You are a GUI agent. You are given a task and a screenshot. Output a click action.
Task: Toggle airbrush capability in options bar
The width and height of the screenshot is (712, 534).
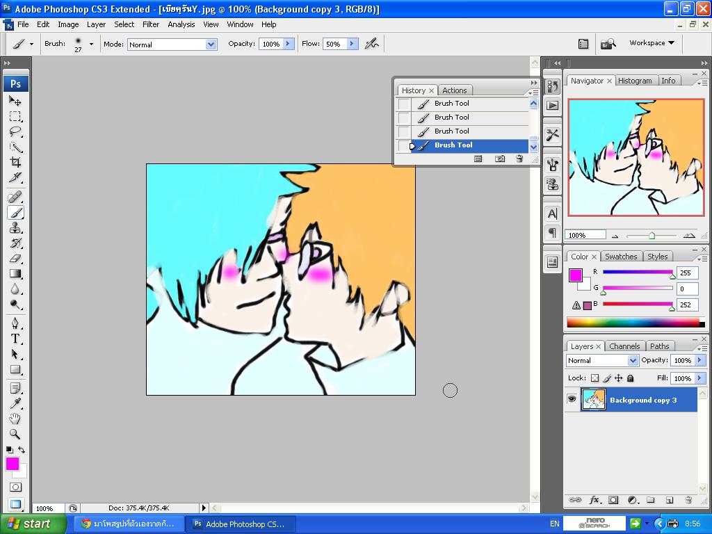point(371,44)
